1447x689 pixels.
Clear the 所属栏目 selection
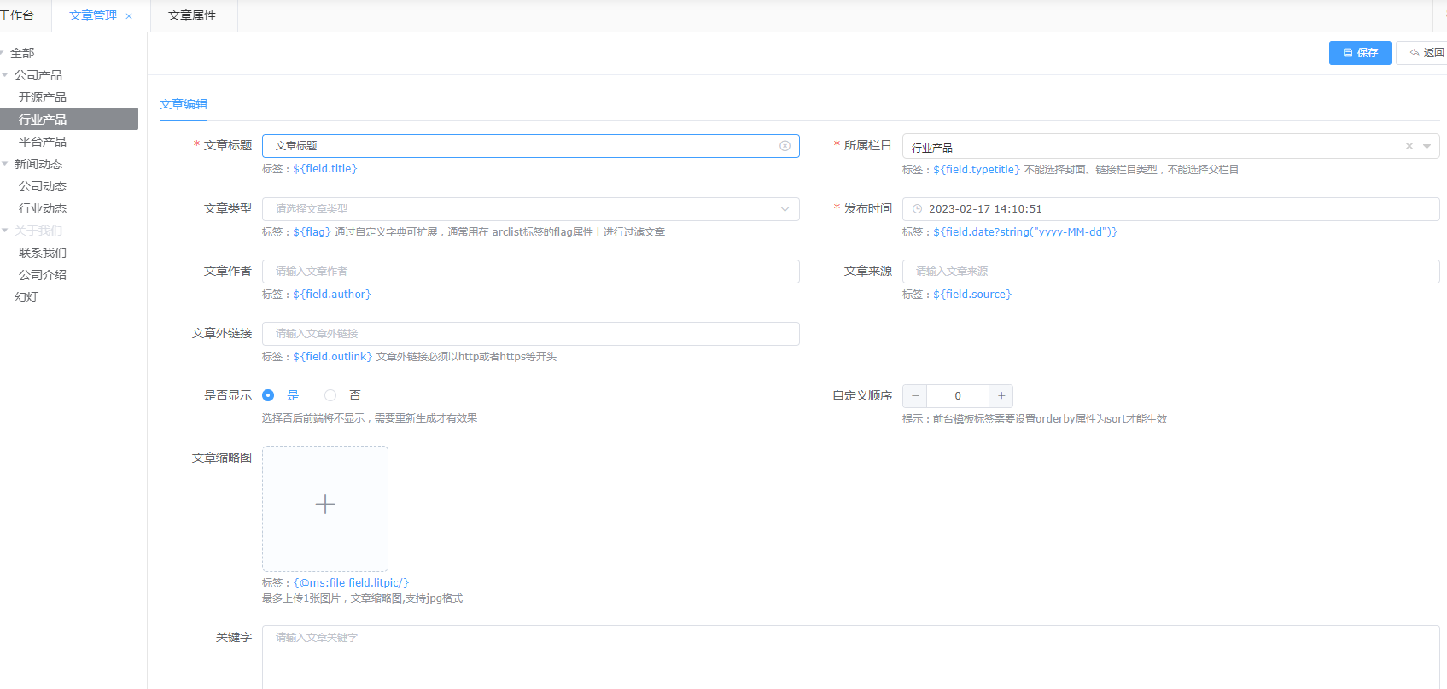coord(1409,146)
